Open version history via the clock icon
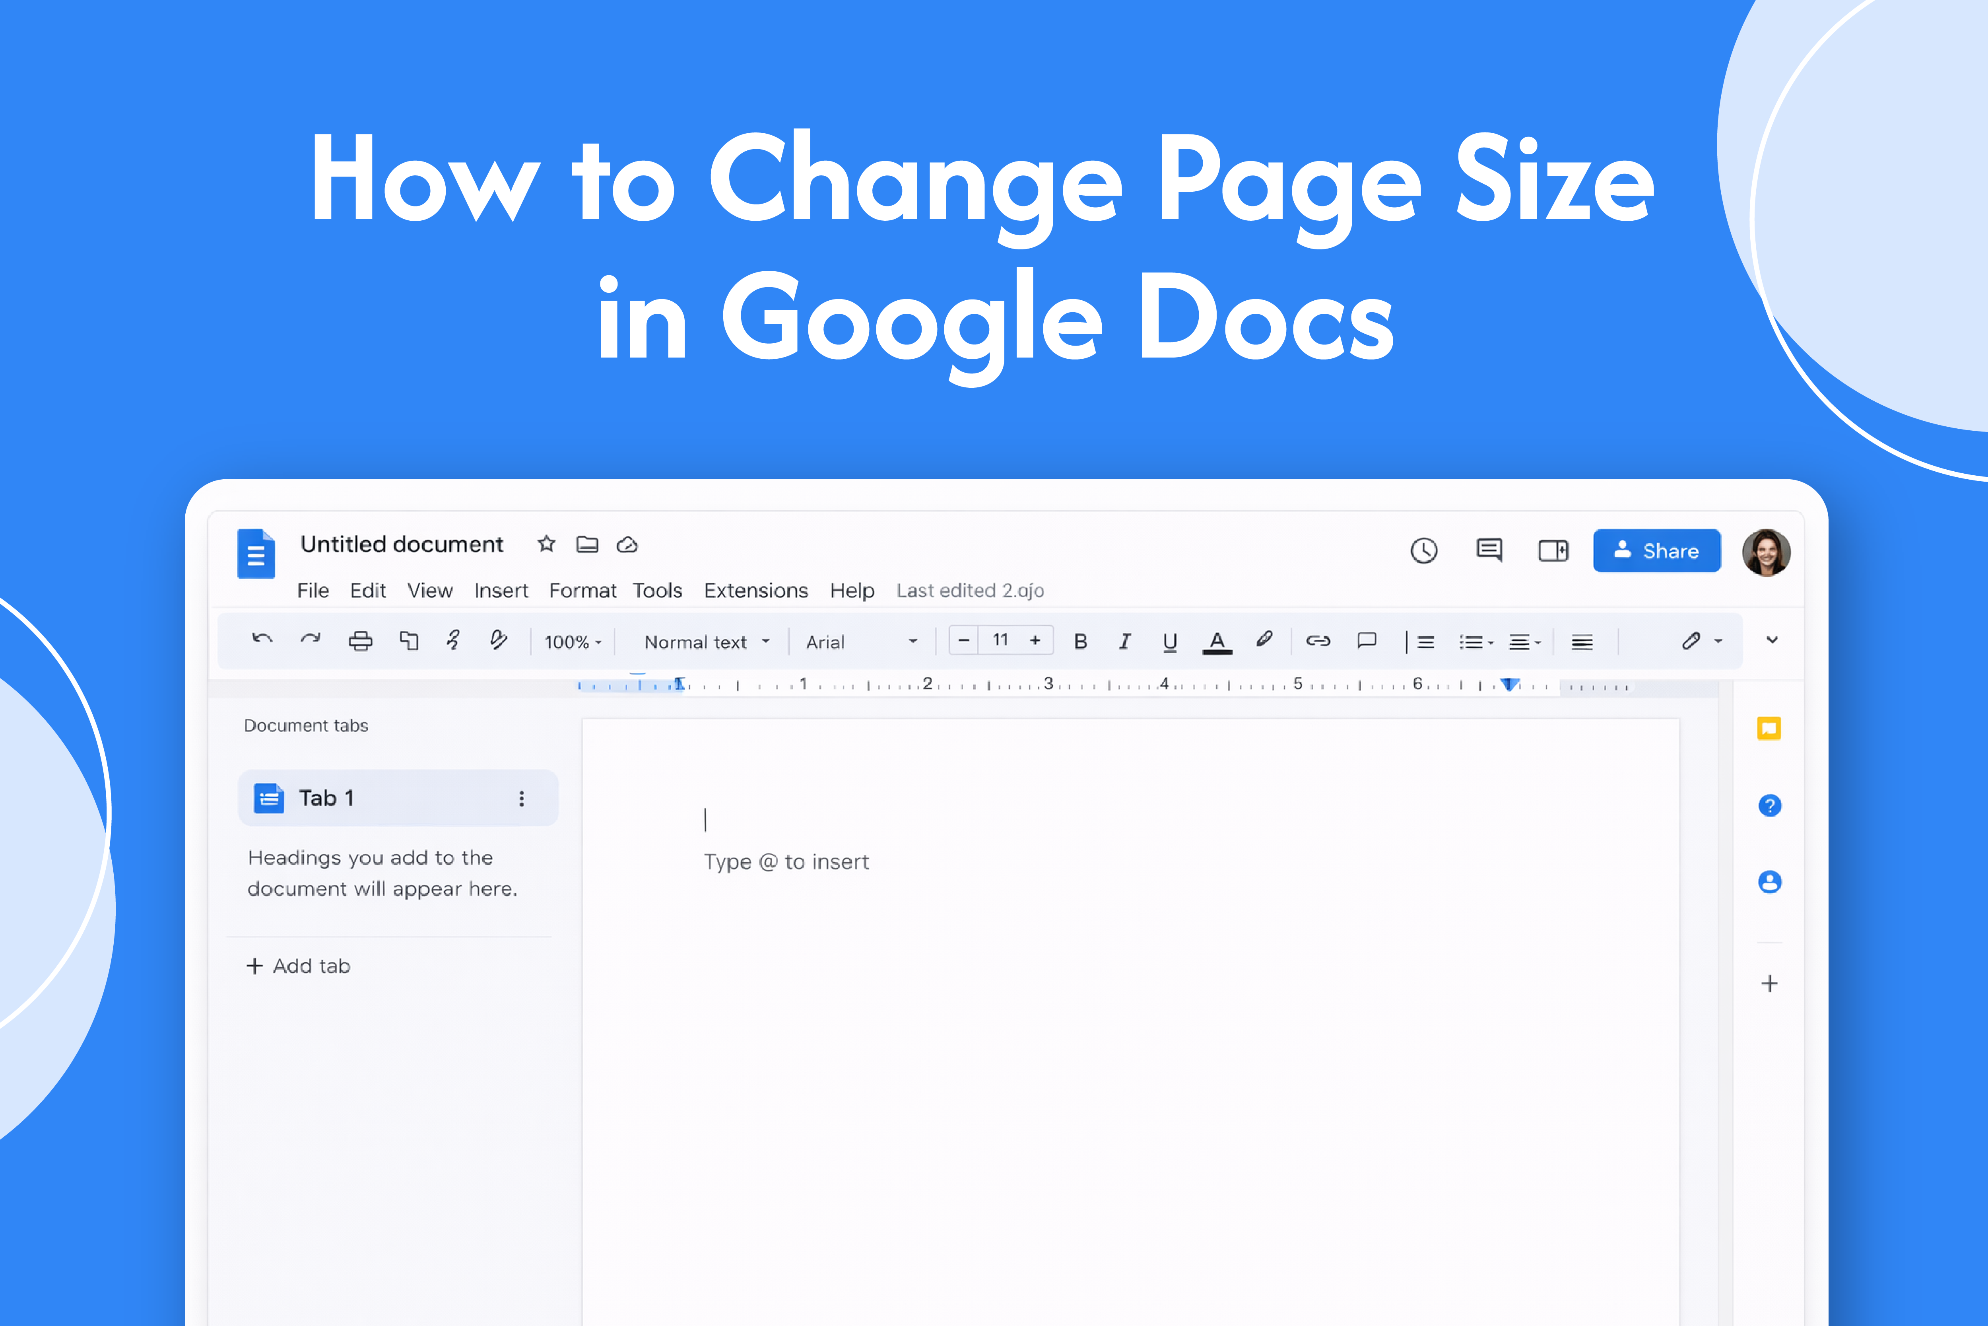This screenshot has height=1326, width=1988. coord(1424,550)
